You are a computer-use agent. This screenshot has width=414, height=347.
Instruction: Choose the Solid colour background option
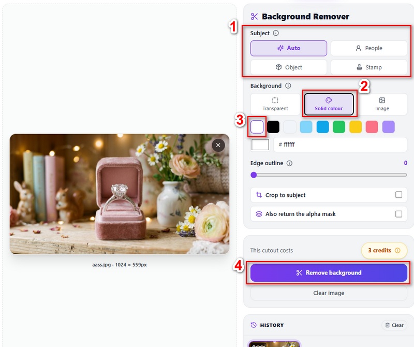tap(329, 104)
